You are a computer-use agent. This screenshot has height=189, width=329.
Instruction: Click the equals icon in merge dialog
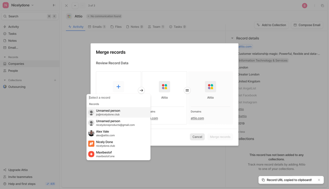187,90
